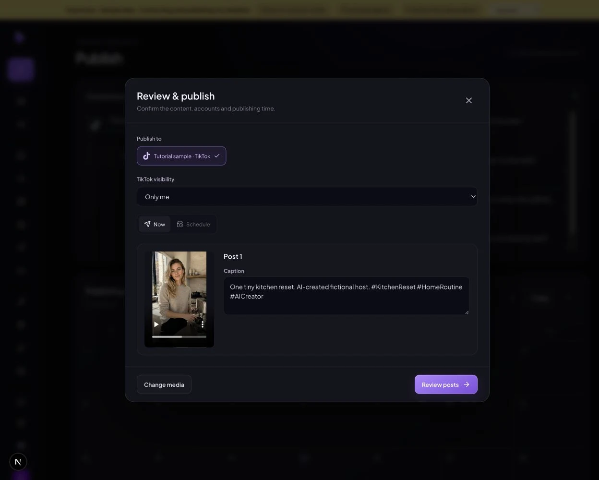Viewport: 599px width, 480px height.
Task: Play the Post 1 video preview
Action: (x=156, y=324)
